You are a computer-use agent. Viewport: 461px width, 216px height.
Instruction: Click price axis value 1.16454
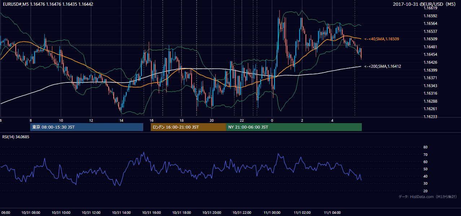pos(430,54)
